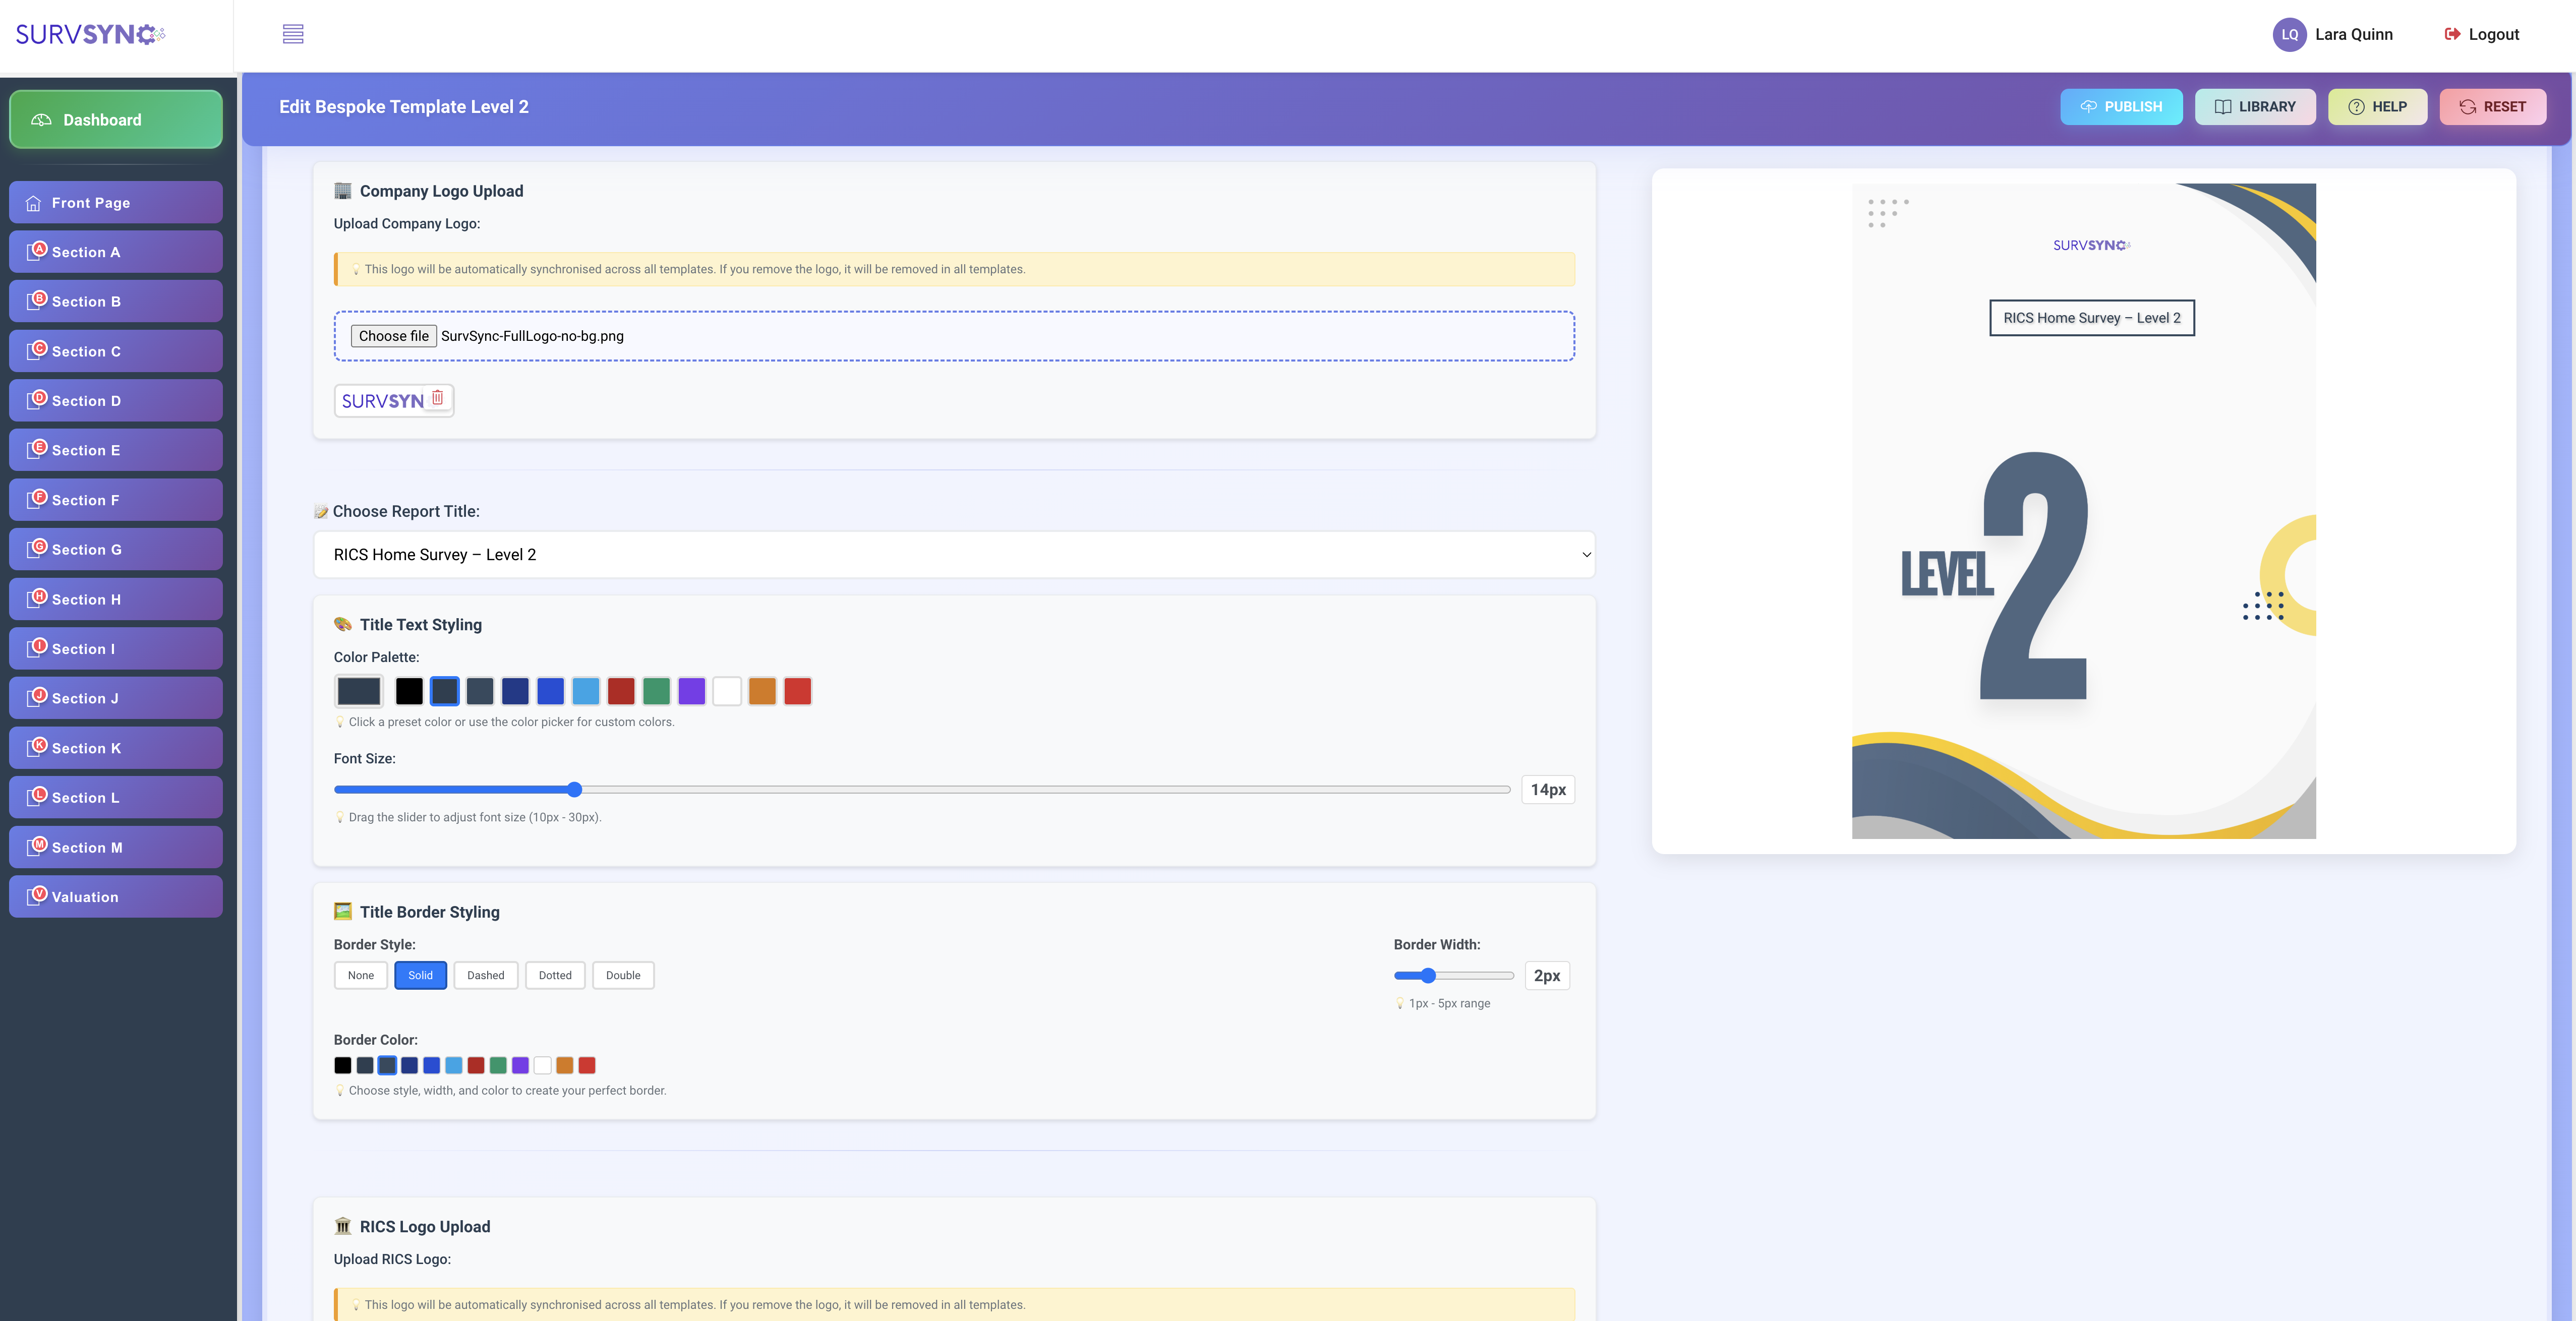This screenshot has width=2576, height=1321.
Task: Select the Dashed border style
Action: pyautogui.click(x=485, y=975)
